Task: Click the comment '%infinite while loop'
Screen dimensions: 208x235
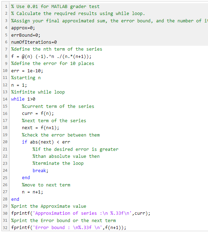Action: point(38,92)
